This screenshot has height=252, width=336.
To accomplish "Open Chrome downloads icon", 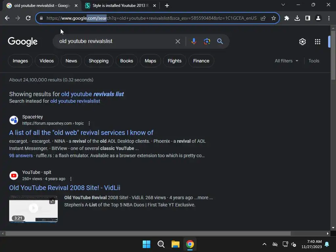I will (297, 18).
